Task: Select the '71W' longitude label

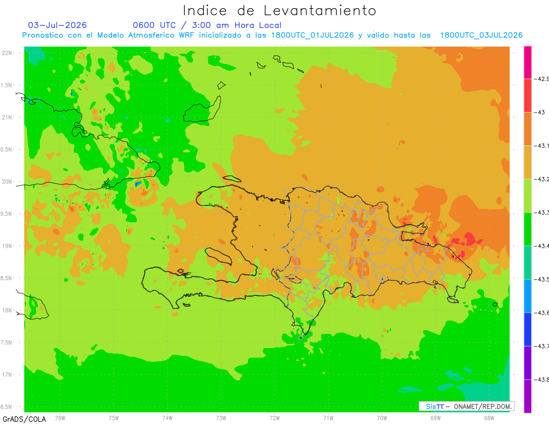Action: click(x=328, y=418)
